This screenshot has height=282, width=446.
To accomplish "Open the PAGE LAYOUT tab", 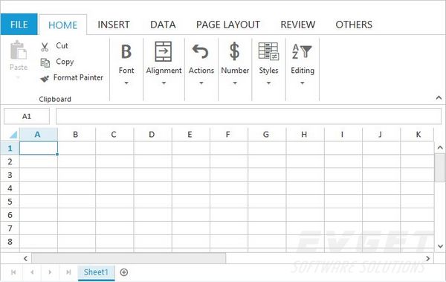I will (x=228, y=25).
